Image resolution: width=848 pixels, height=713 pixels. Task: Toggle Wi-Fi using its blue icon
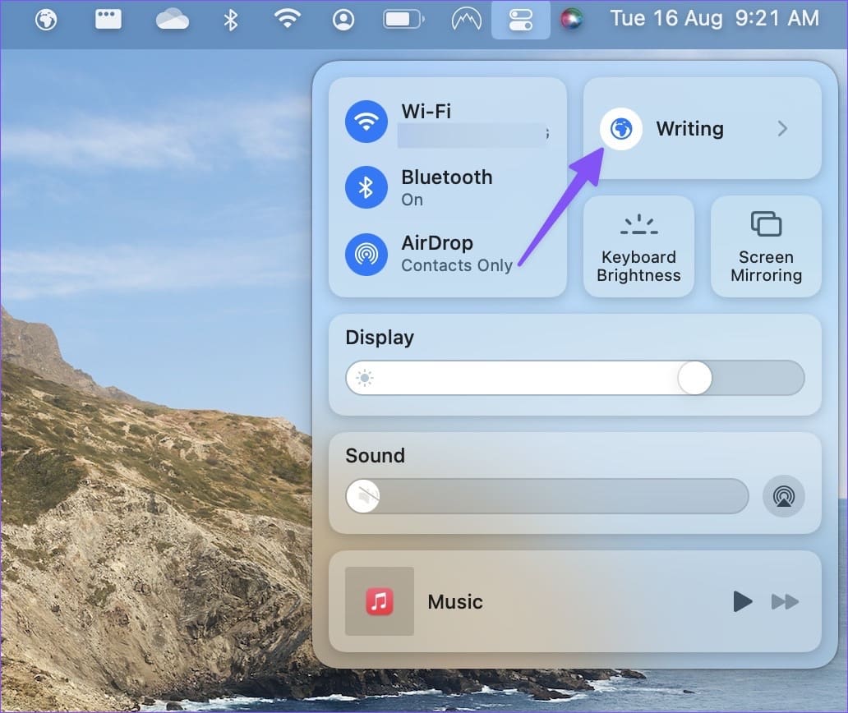point(366,122)
